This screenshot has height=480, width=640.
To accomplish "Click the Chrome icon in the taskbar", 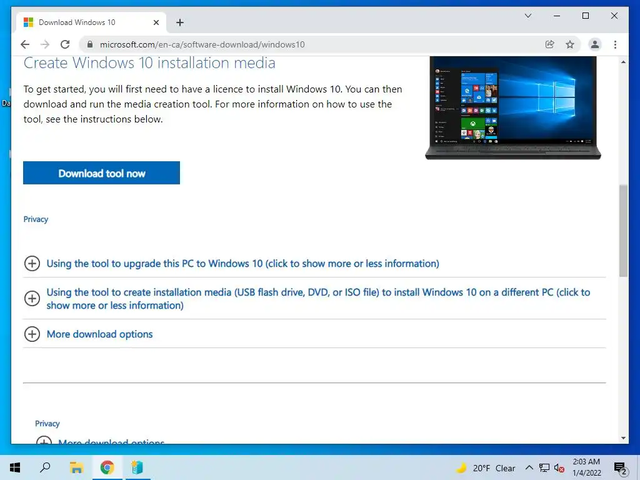I will 107,467.
